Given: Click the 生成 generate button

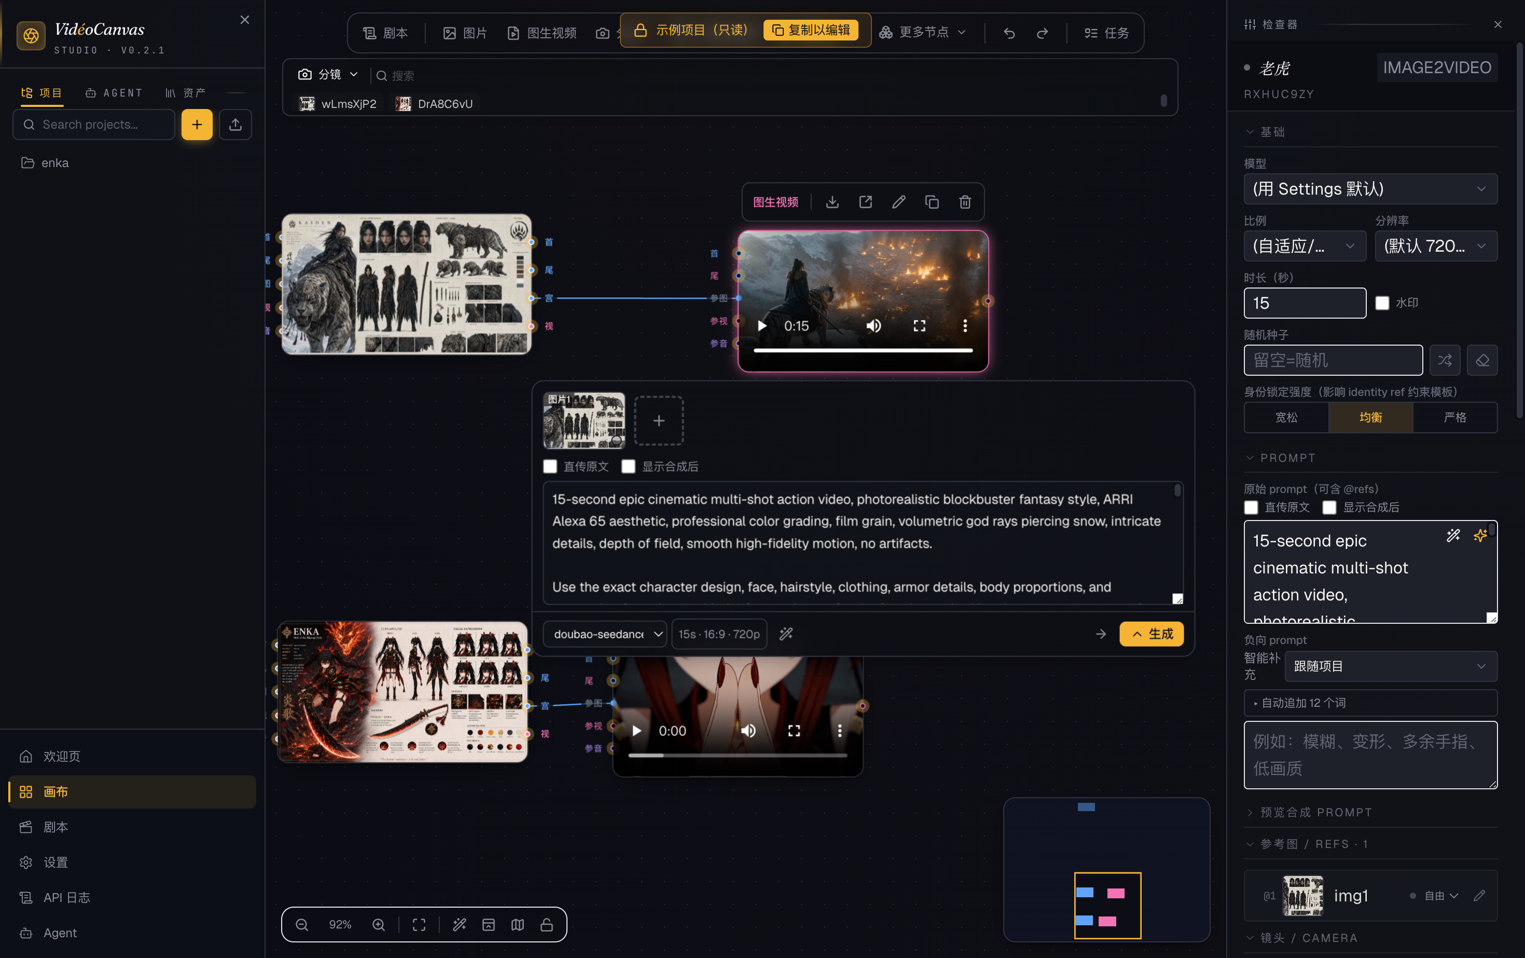Looking at the screenshot, I should (x=1152, y=634).
